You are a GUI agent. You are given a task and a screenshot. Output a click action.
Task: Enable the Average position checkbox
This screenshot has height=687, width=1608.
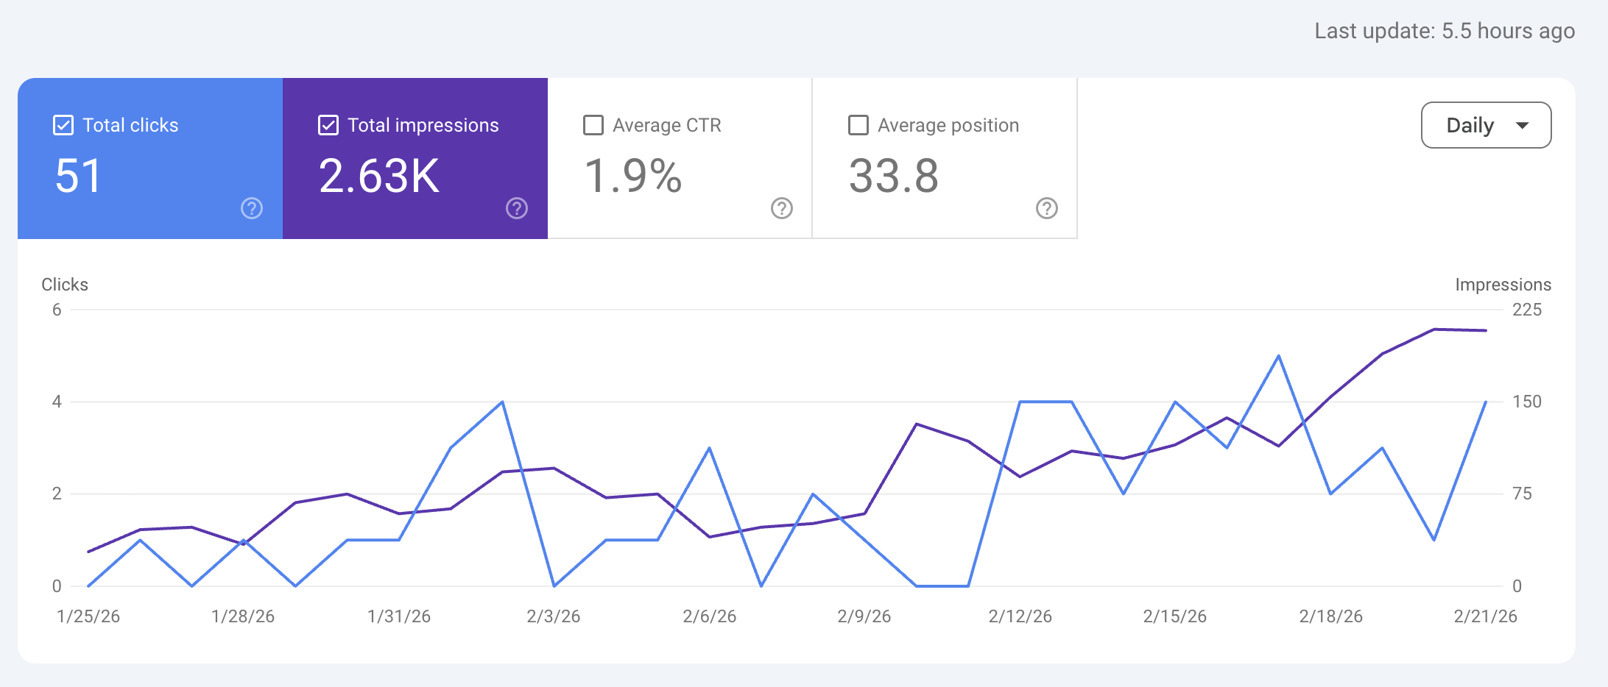pos(858,125)
